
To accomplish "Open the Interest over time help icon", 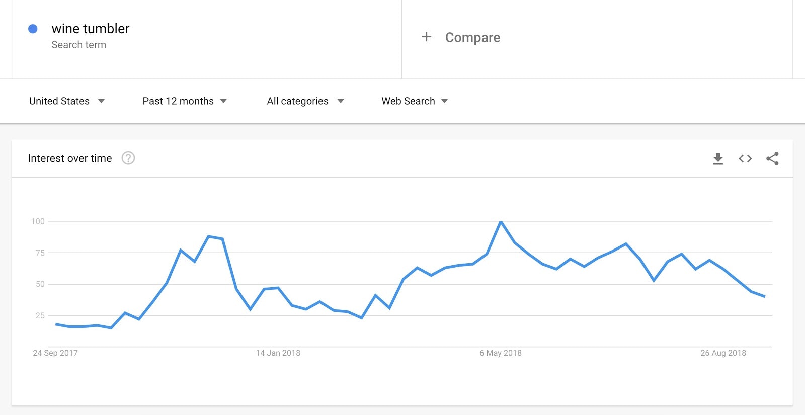I will tap(128, 158).
